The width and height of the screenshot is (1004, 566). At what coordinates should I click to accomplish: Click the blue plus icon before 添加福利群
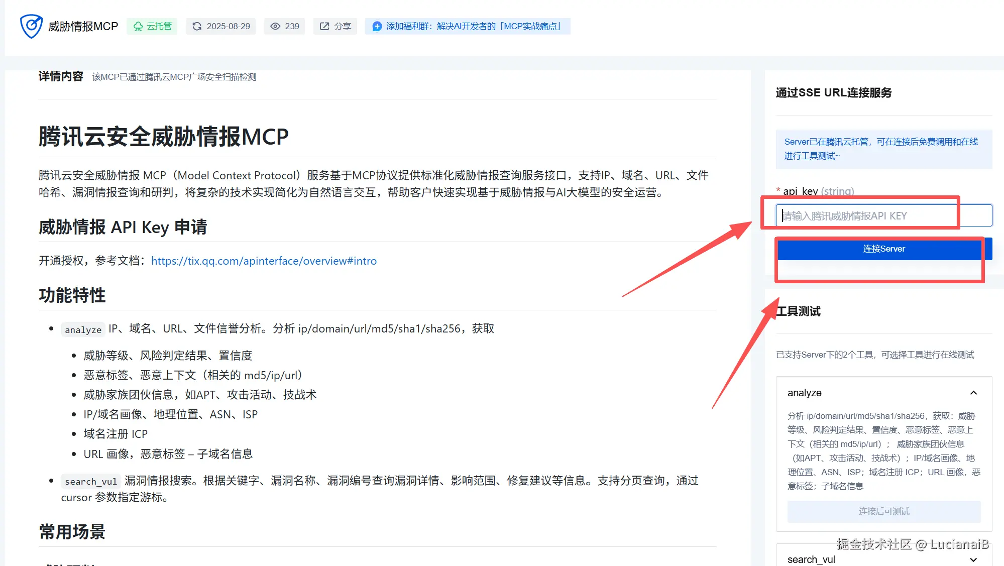coord(377,26)
